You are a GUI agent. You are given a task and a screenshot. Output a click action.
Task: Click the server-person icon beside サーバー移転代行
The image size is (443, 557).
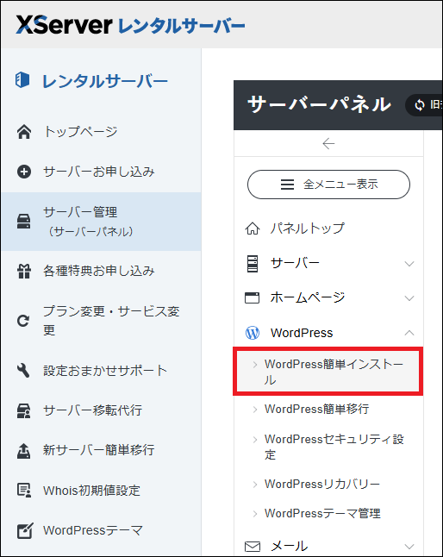24,410
